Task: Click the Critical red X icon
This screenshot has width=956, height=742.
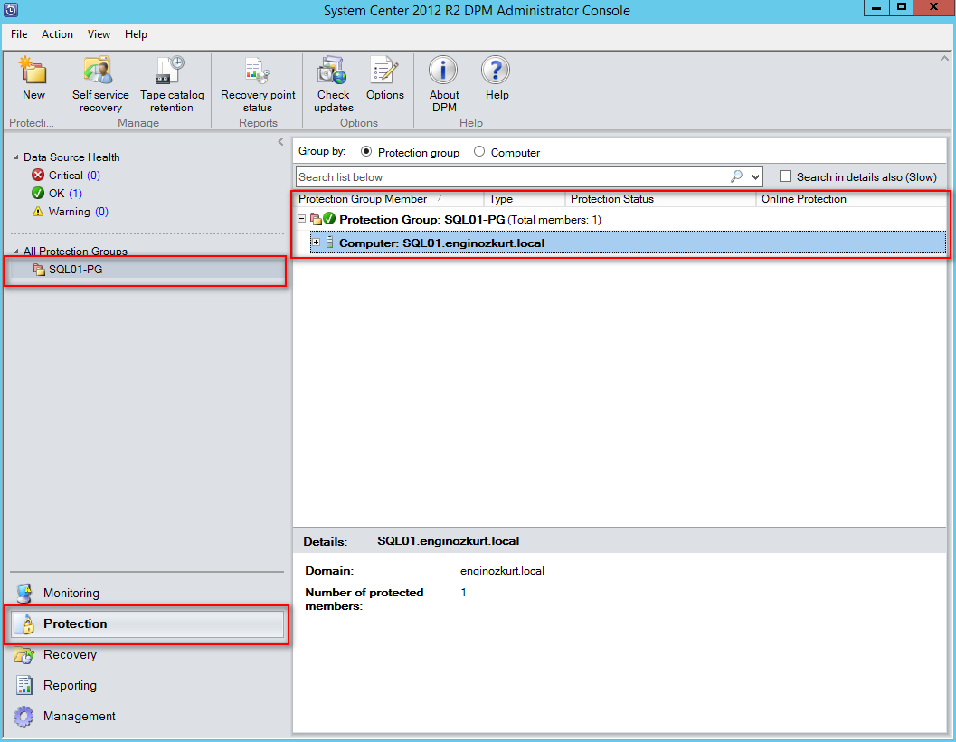Action: (x=38, y=176)
